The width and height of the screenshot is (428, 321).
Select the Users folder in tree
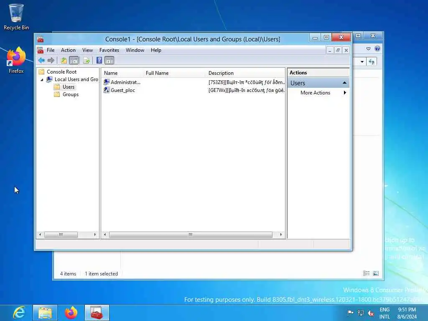tap(69, 87)
